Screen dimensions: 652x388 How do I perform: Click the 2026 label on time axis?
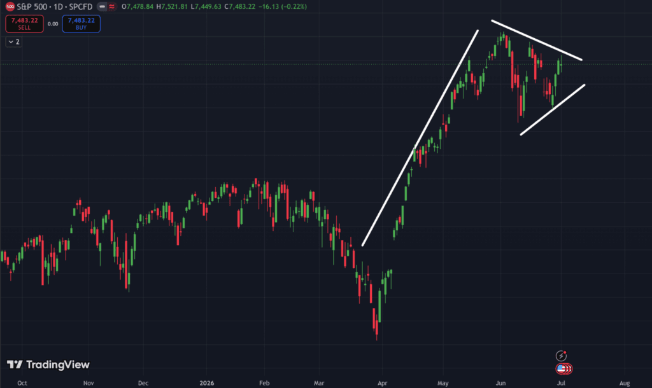click(207, 383)
